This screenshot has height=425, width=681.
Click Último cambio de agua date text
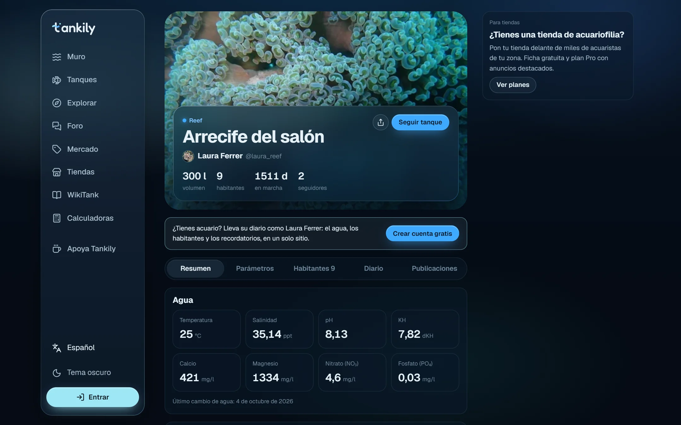[x=233, y=401]
